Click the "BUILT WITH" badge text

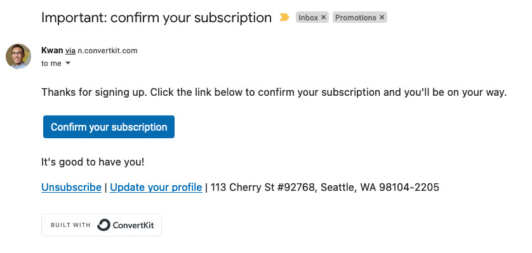click(70, 225)
